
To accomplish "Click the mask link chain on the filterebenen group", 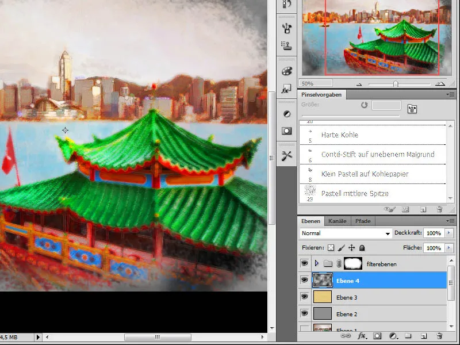I will pyautogui.click(x=339, y=263).
